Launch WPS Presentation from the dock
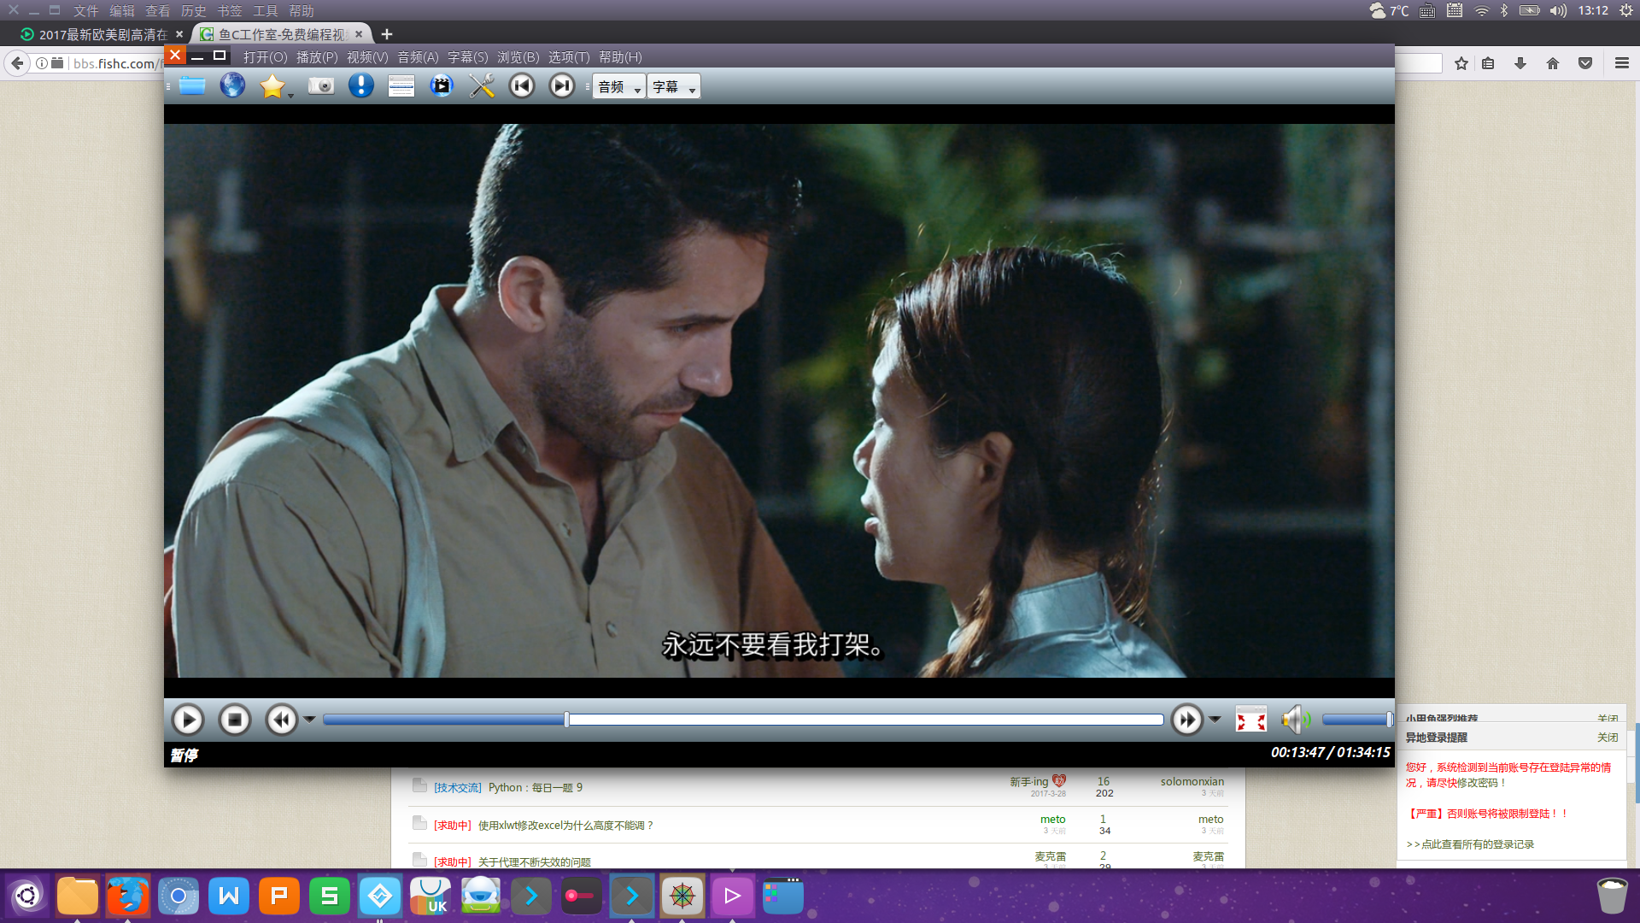1640x923 pixels. tap(279, 896)
